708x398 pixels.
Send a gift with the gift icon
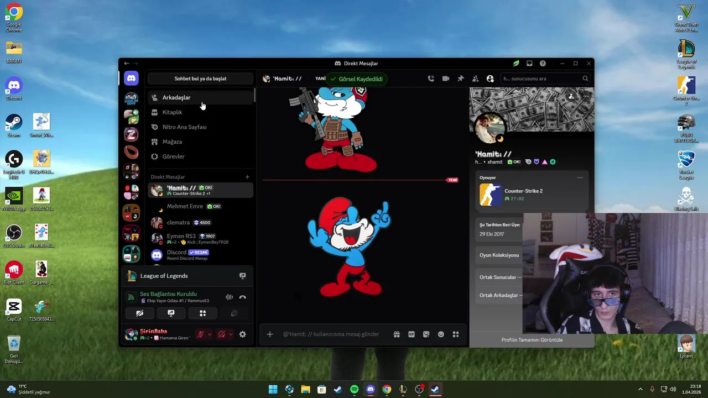coord(397,334)
